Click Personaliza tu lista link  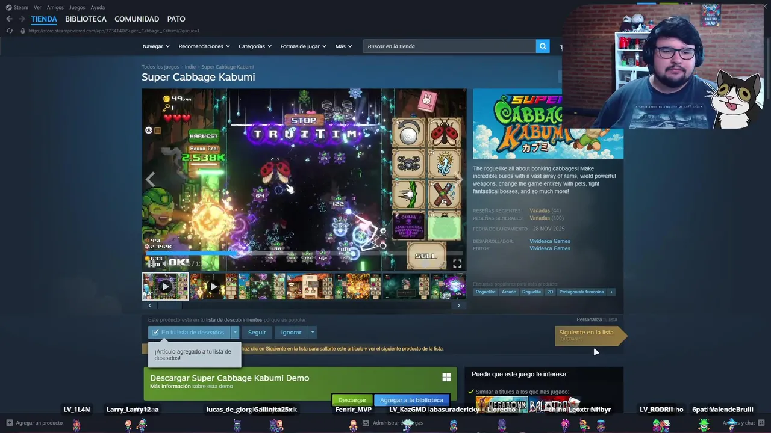point(596,319)
